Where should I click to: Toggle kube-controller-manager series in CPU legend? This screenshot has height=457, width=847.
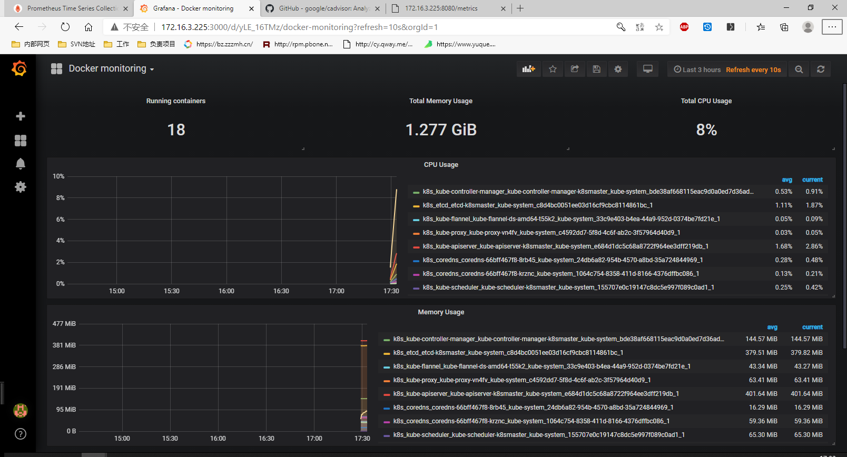coord(588,192)
